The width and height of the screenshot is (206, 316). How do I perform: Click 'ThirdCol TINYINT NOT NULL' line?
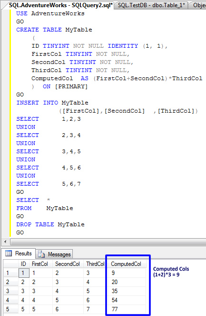coord(80,70)
